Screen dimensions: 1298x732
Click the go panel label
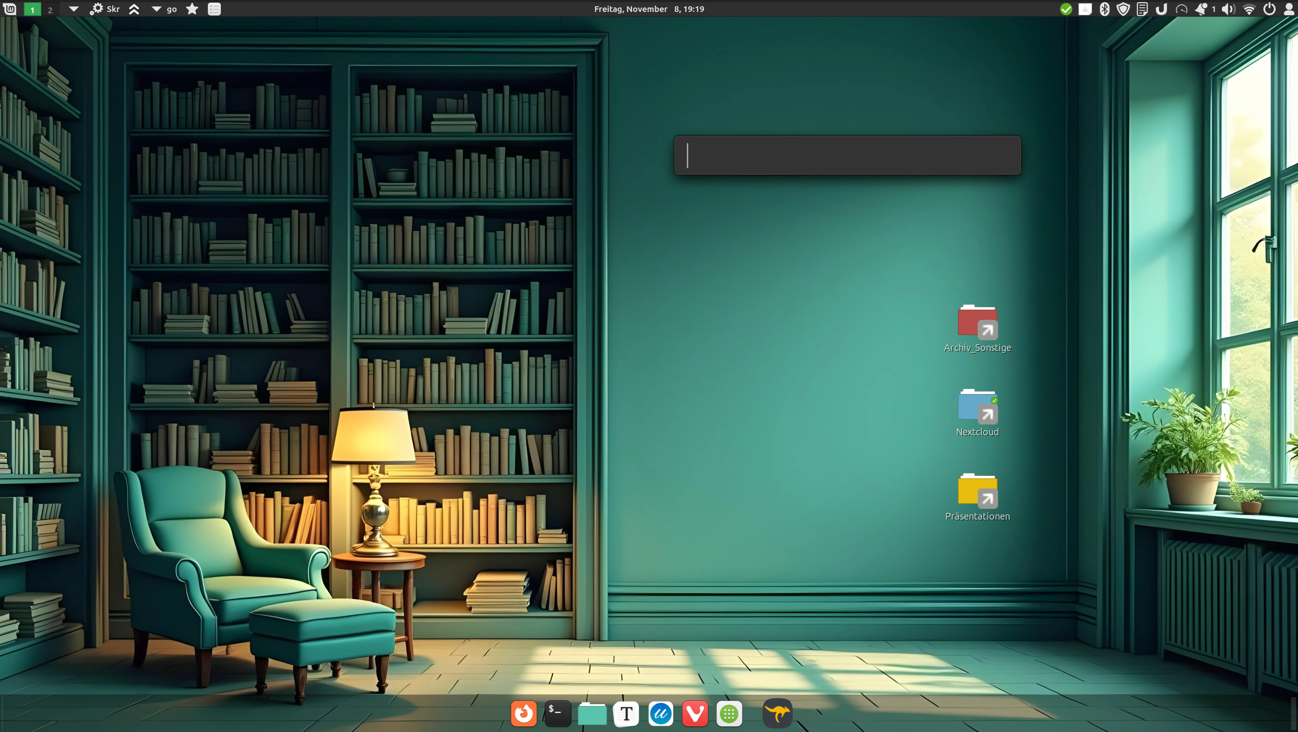pos(172,9)
